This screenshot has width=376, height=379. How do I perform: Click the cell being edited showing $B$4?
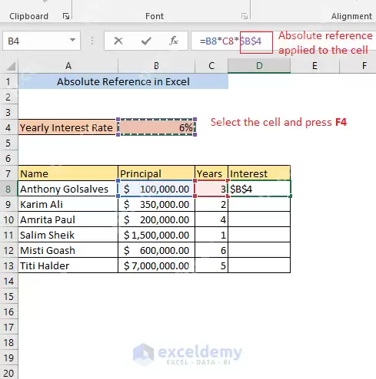coord(259,189)
